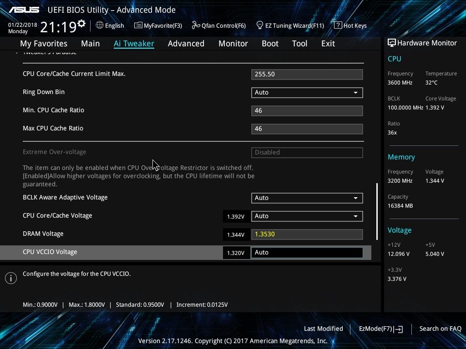Select the Ai Tweaker tab
The width and height of the screenshot is (466, 349).
pos(134,44)
